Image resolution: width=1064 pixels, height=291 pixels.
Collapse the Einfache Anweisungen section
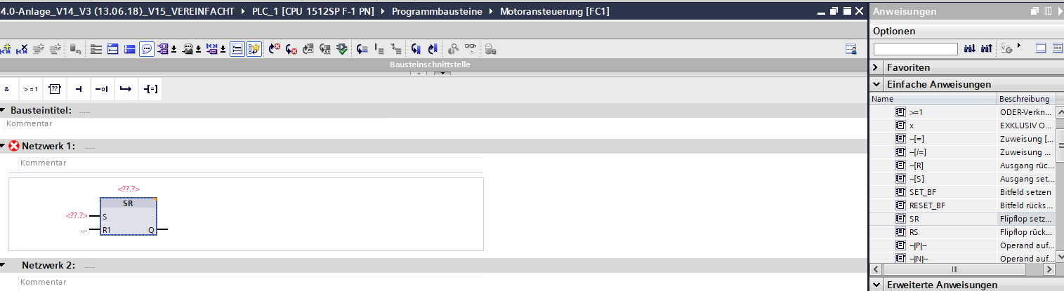tap(876, 84)
